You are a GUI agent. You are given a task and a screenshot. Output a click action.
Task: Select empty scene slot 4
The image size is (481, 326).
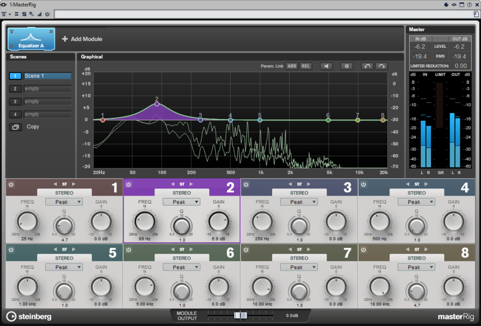(x=15, y=114)
